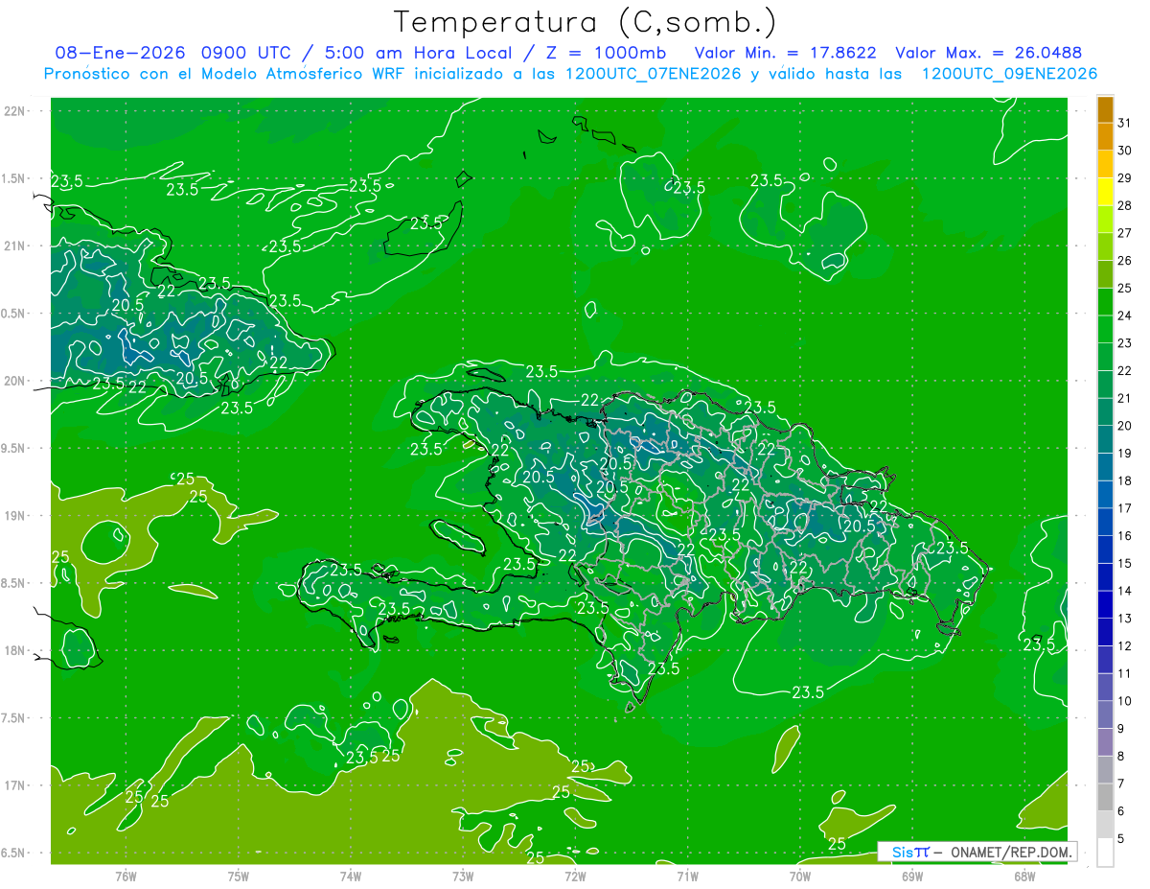Click the legend value label "26"
Viewport: 1150px width, 889px height.
[1125, 260]
